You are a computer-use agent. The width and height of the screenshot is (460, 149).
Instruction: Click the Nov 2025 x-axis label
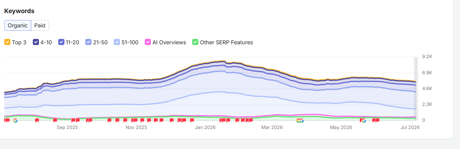(x=136, y=127)
